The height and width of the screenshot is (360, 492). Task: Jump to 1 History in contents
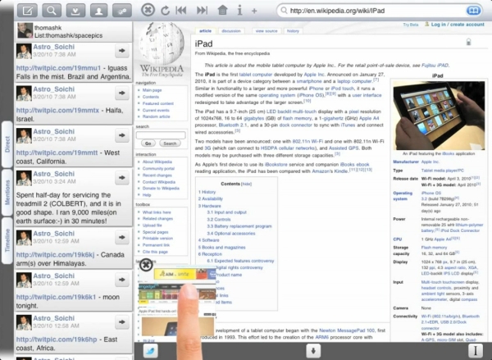coord(207,192)
